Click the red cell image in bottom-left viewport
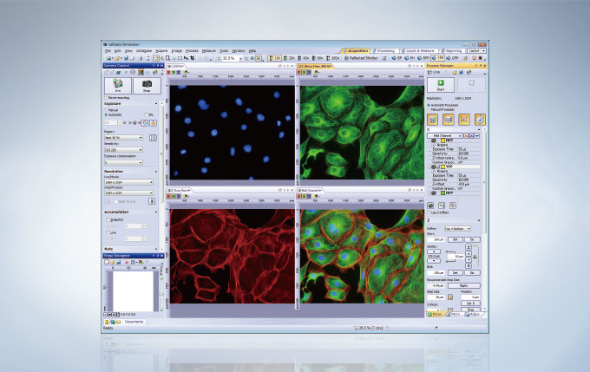The width and height of the screenshot is (590, 372). tap(232, 260)
